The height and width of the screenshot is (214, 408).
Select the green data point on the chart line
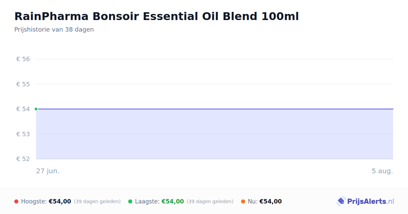[x=36, y=109]
